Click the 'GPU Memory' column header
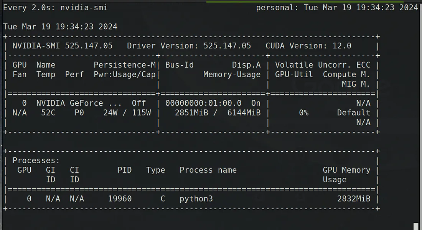 [347, 170]
